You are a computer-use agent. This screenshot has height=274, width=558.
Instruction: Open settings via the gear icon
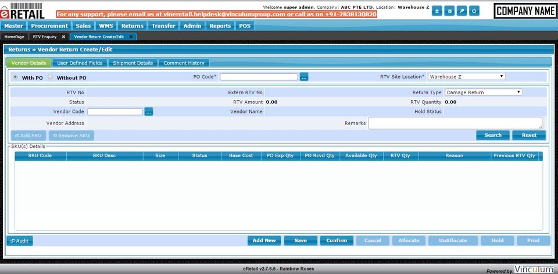(449, 11)
